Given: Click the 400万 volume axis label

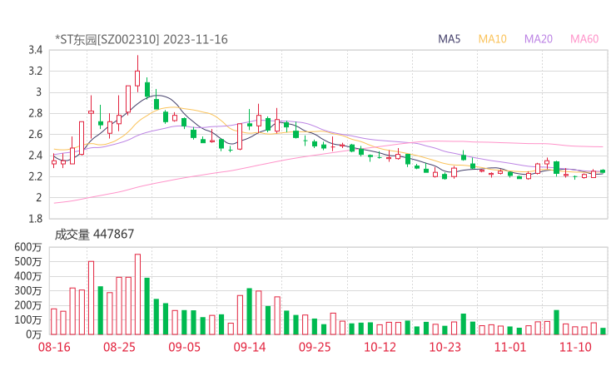Looking at the screenshot, I should (28, 276).
